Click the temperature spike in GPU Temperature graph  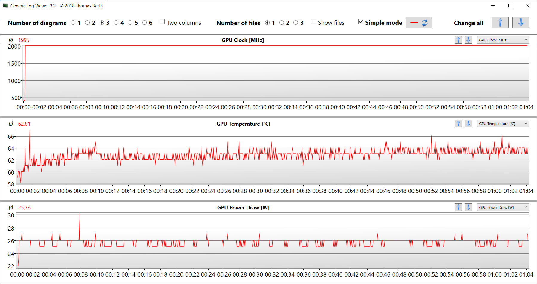30,131
